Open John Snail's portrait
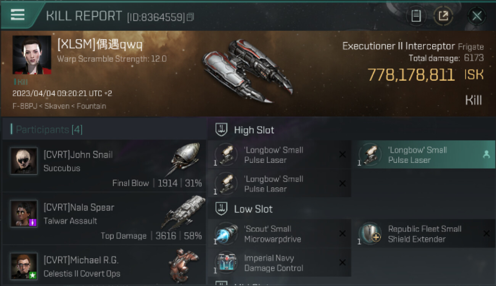The image size is (496, 286). click(x=24, y=161)
